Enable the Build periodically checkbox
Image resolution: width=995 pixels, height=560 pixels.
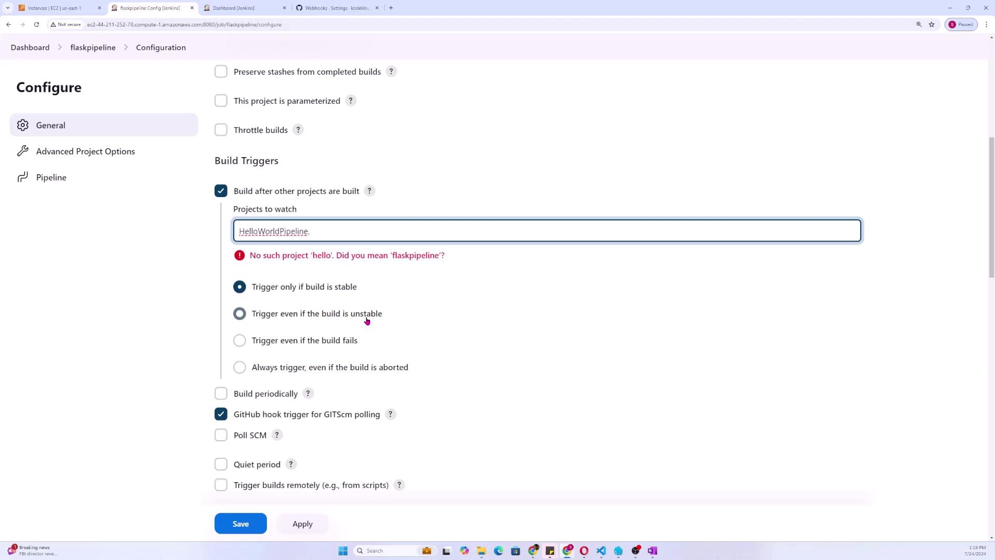(x=221, y=394)
